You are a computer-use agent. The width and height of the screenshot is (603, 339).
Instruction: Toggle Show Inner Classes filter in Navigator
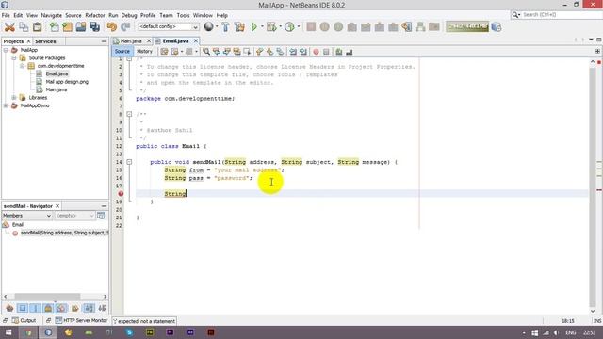click(61, 308)
